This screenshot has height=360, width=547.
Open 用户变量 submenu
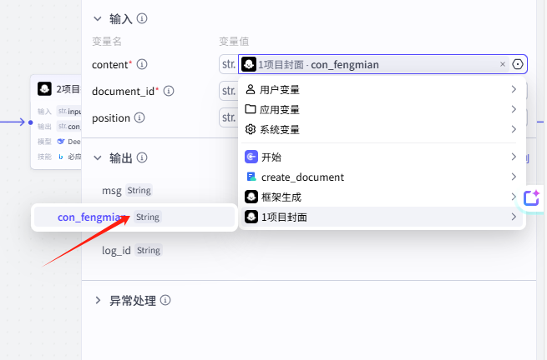[381, 89]
